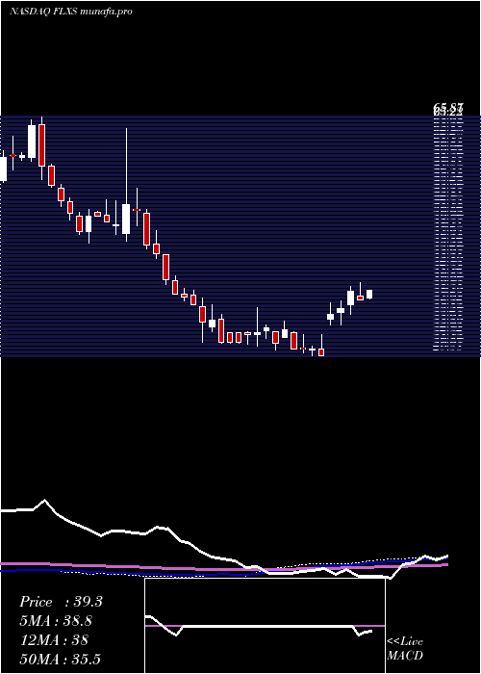Select the 50MA : 35.5 value
The height and width of the screenshot is (674, 481).
click(x=60, y=659)
